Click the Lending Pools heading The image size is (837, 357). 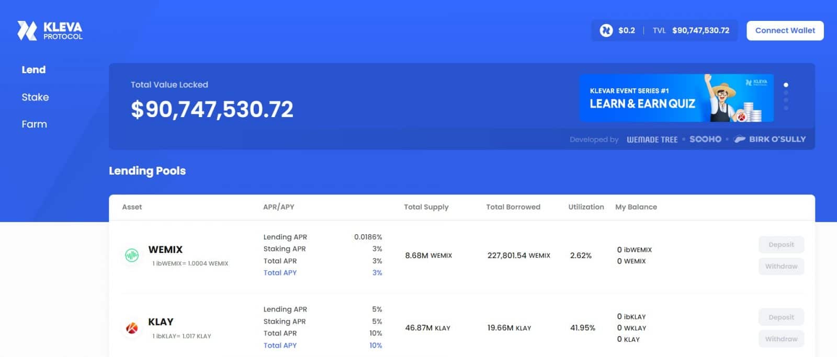click(147, 171)
